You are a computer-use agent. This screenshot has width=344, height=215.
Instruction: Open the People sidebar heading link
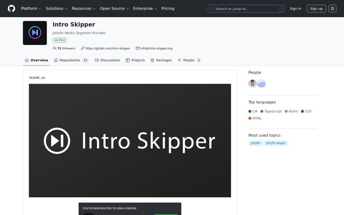coord(255,73)
